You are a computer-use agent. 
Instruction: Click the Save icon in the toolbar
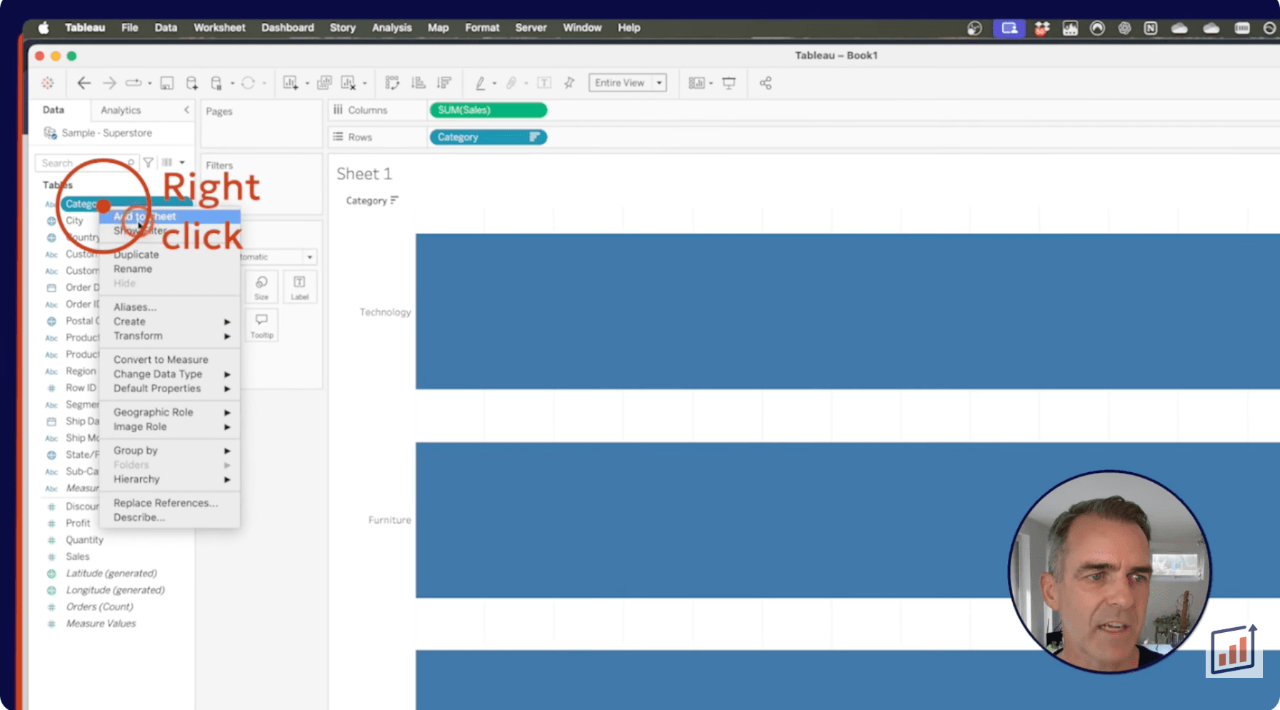pyautogui.click(x=166, y=83)
